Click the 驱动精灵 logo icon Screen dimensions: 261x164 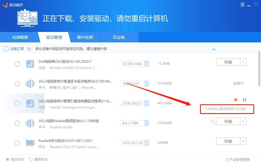point(5,5)
